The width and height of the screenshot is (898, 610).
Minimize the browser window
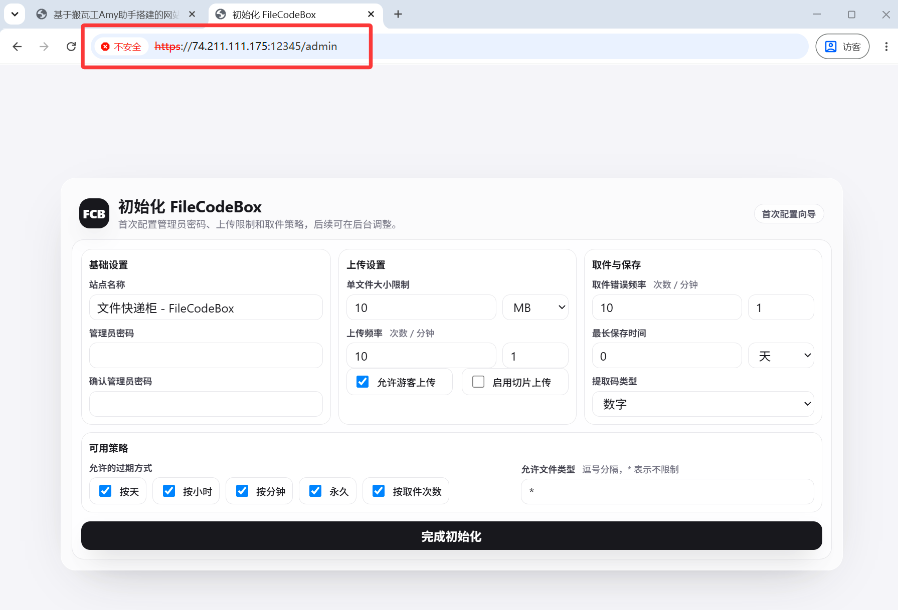click(817, 14)
